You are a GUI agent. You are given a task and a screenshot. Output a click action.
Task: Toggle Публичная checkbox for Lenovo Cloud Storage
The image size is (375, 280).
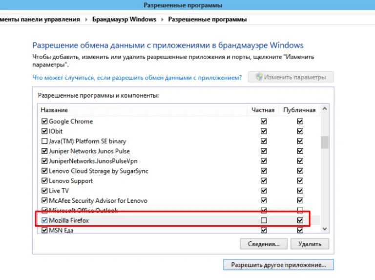point(300,171)
